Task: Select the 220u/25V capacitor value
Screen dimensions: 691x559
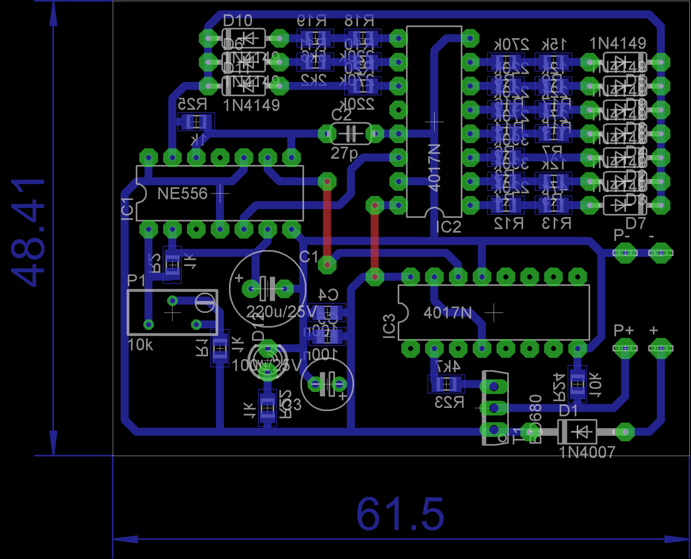Action: coord(281,312)
